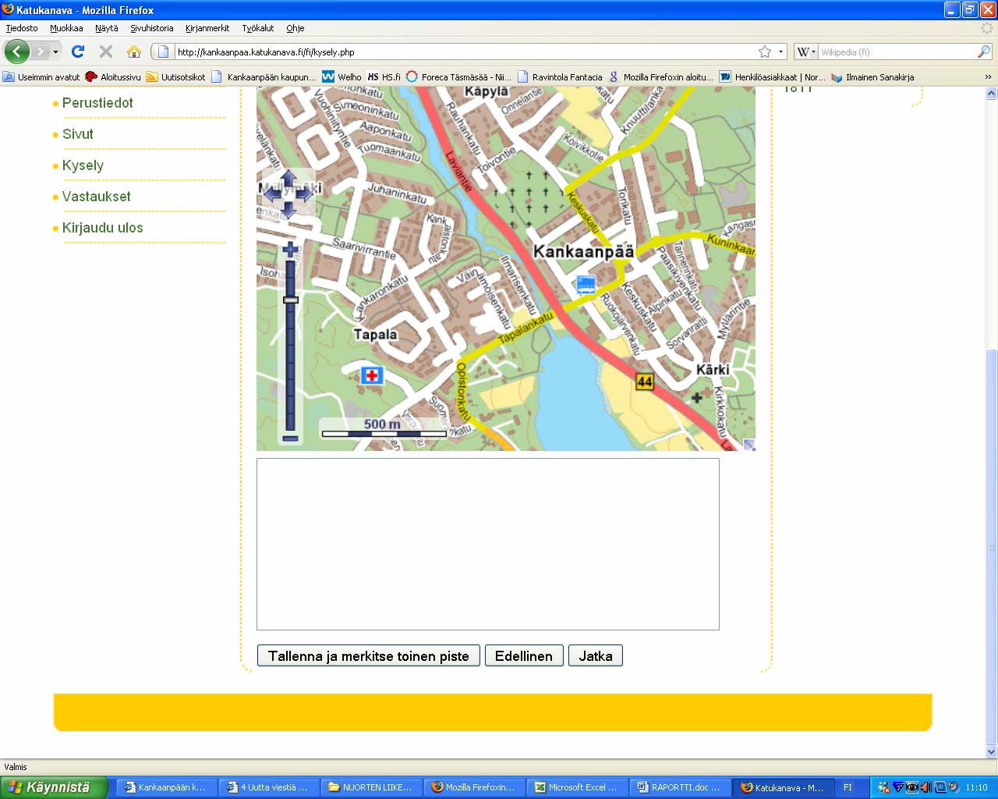Open the Mozilla Firefoxin aloitu... bookmark
Screen dimensions: 998x799
pos(660,77)
